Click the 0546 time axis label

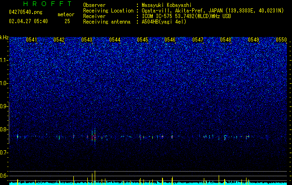[x=170, y=40]
